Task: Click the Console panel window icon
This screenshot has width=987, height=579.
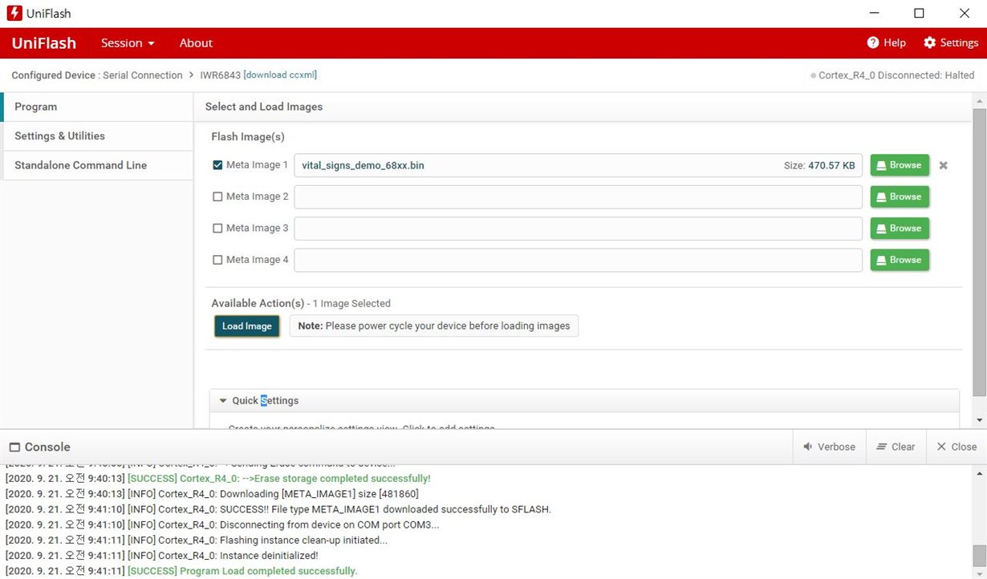Action: tap(14, 447)
